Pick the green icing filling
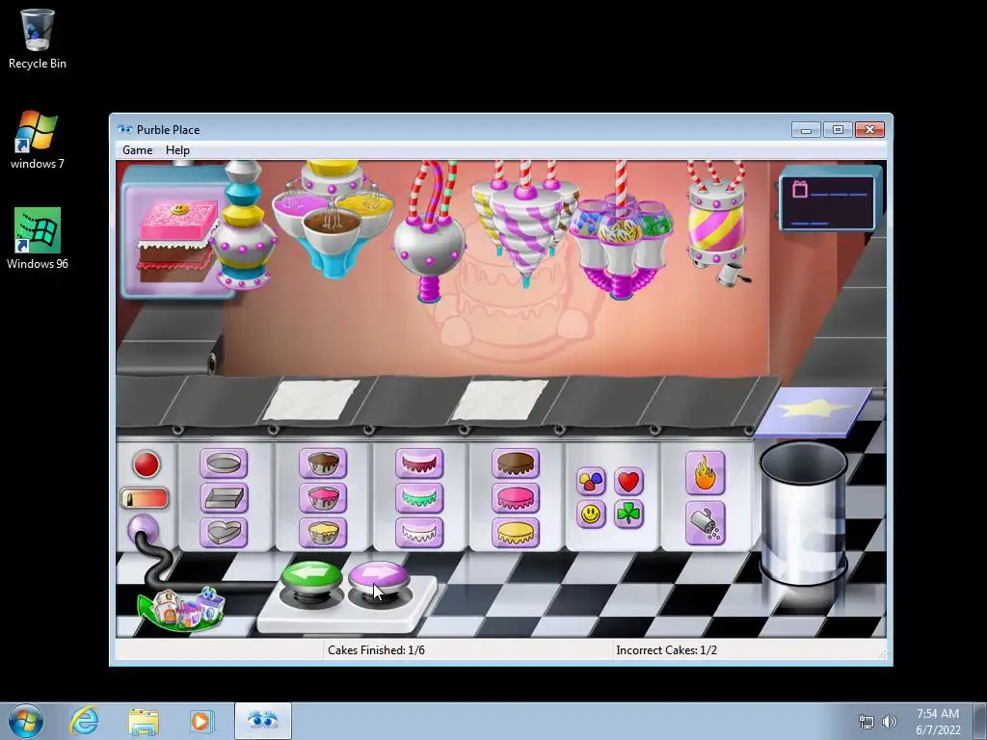 coord(419,498)
